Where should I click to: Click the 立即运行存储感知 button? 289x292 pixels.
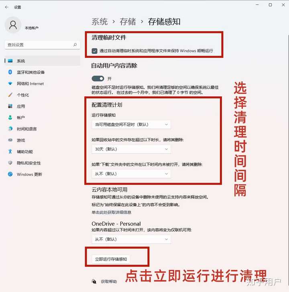(x=111, y=259)
